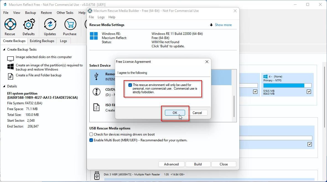Screen dimensions: 327x182
Task: Click the Start Sector value 2,048
Action: [x=31, y=121]
